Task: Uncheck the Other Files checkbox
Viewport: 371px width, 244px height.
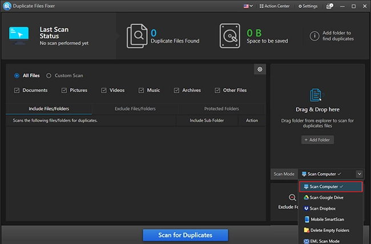Action: tap(217, 90)
